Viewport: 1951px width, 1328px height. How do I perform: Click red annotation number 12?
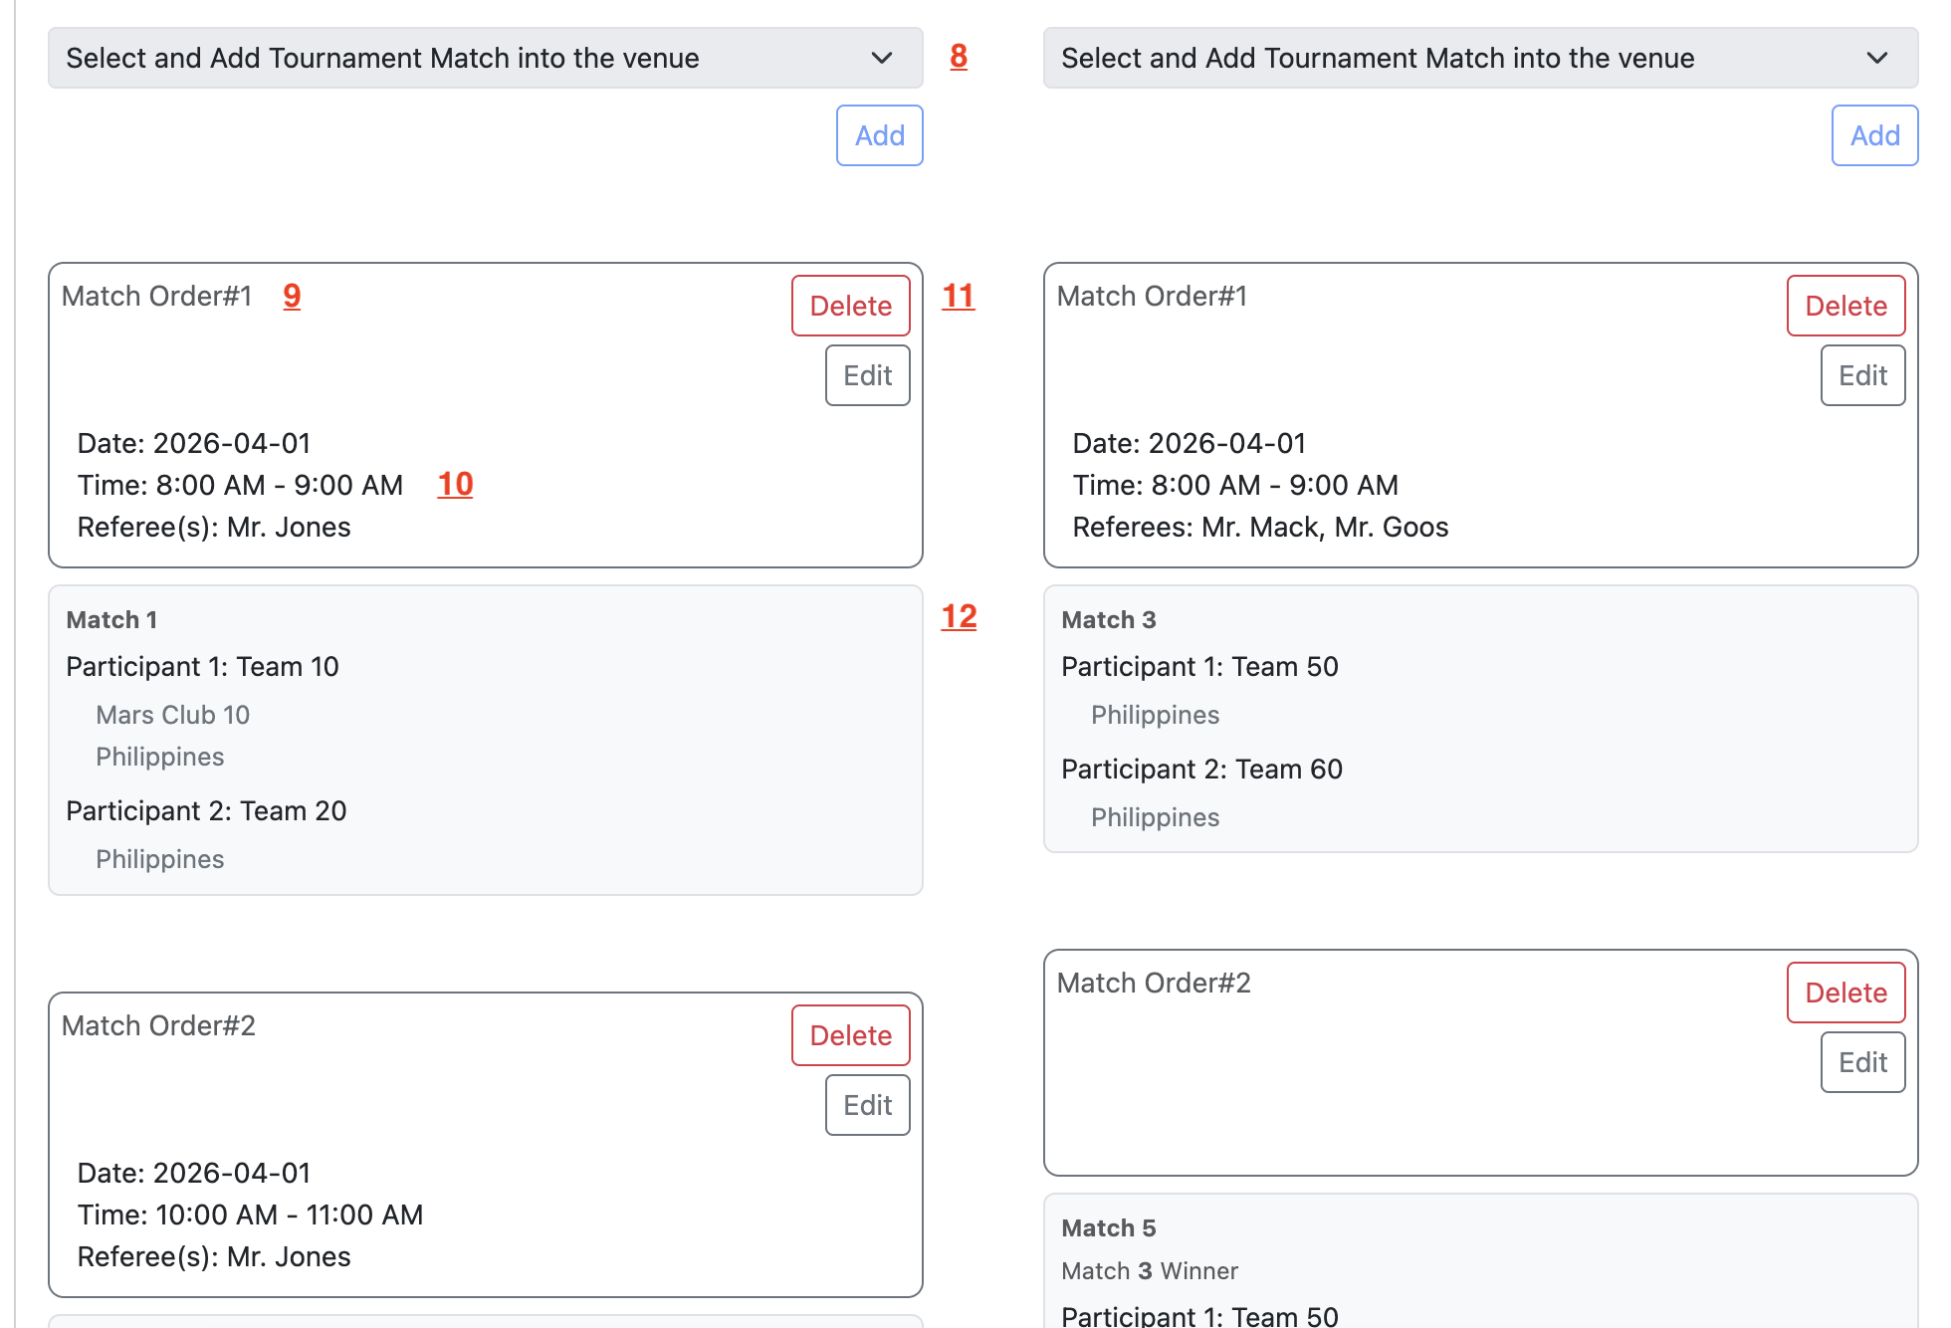coord(959,616)
